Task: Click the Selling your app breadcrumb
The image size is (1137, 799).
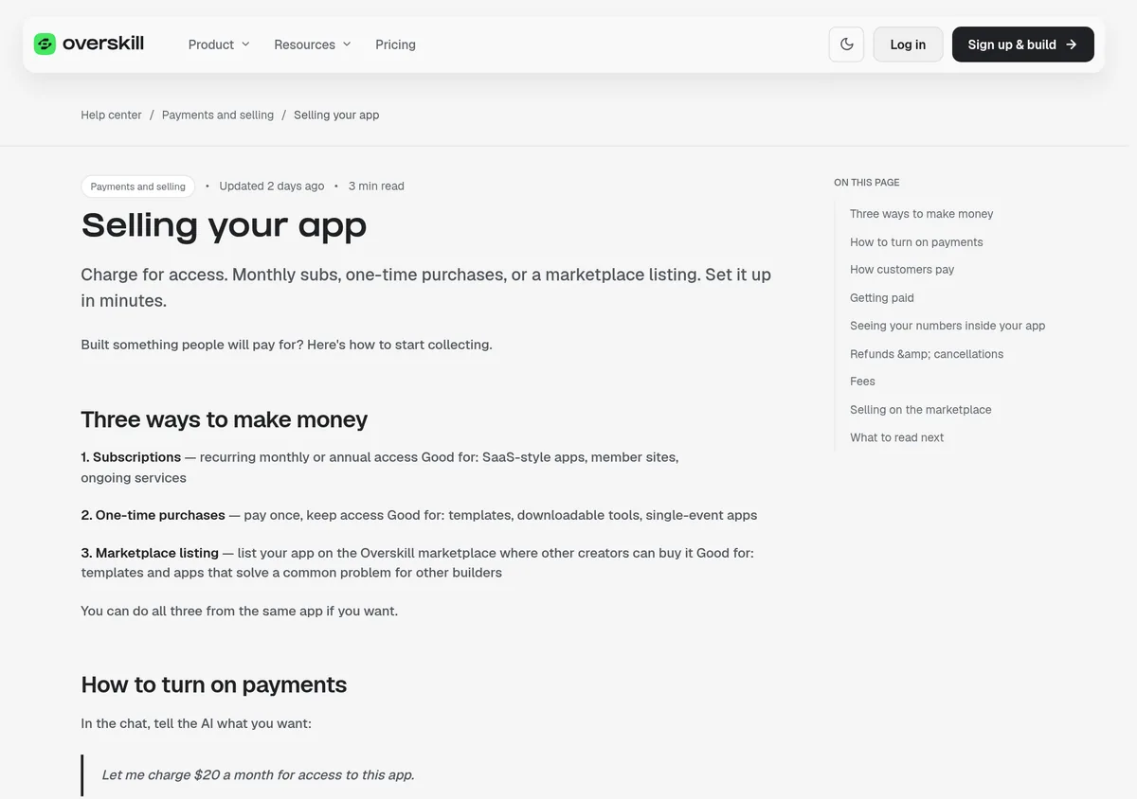Action: (336, 115)
